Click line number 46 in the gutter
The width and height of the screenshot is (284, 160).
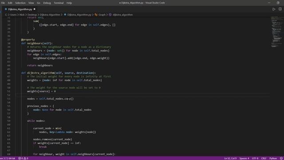tap(9, 73)
